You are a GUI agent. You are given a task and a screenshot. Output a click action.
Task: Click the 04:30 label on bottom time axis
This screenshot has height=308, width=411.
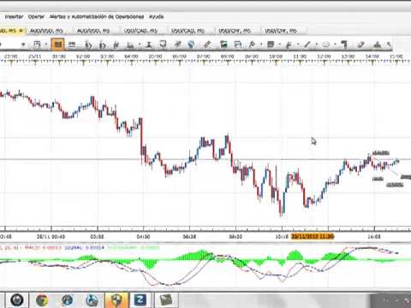tap(143, 237)
